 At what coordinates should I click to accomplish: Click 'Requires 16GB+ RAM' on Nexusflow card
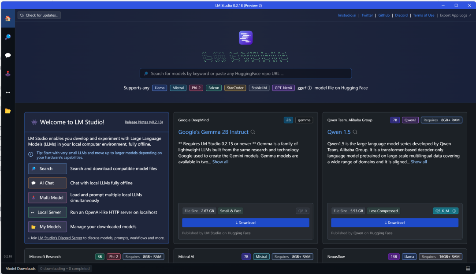tap(440, 257)
